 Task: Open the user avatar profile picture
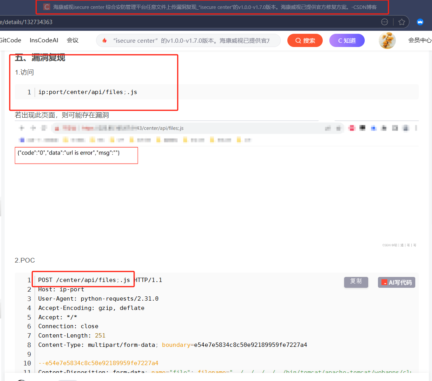[387, 40]
